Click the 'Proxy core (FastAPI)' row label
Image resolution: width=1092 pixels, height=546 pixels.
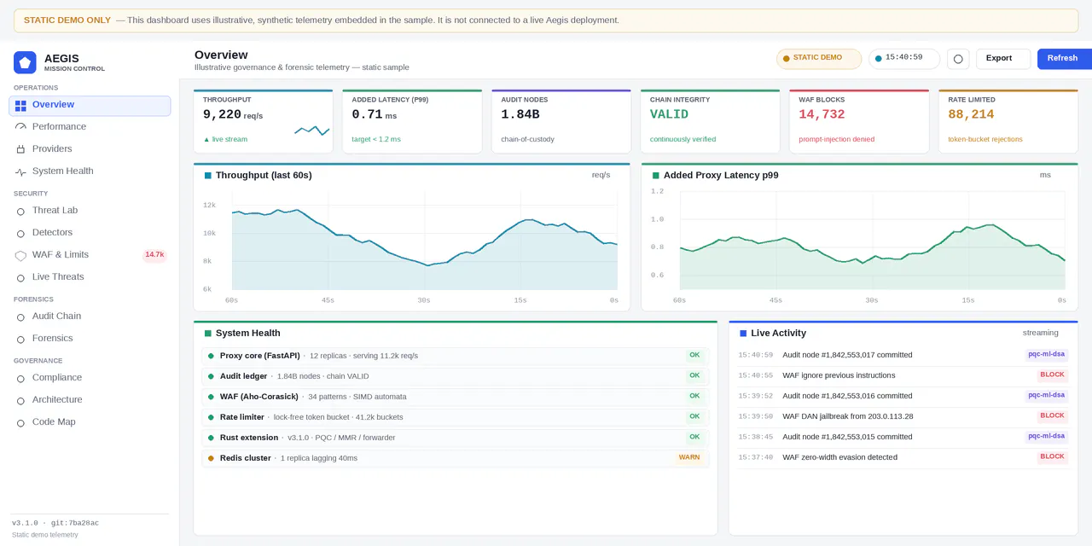pyautogui.click(x=260, y=356)
